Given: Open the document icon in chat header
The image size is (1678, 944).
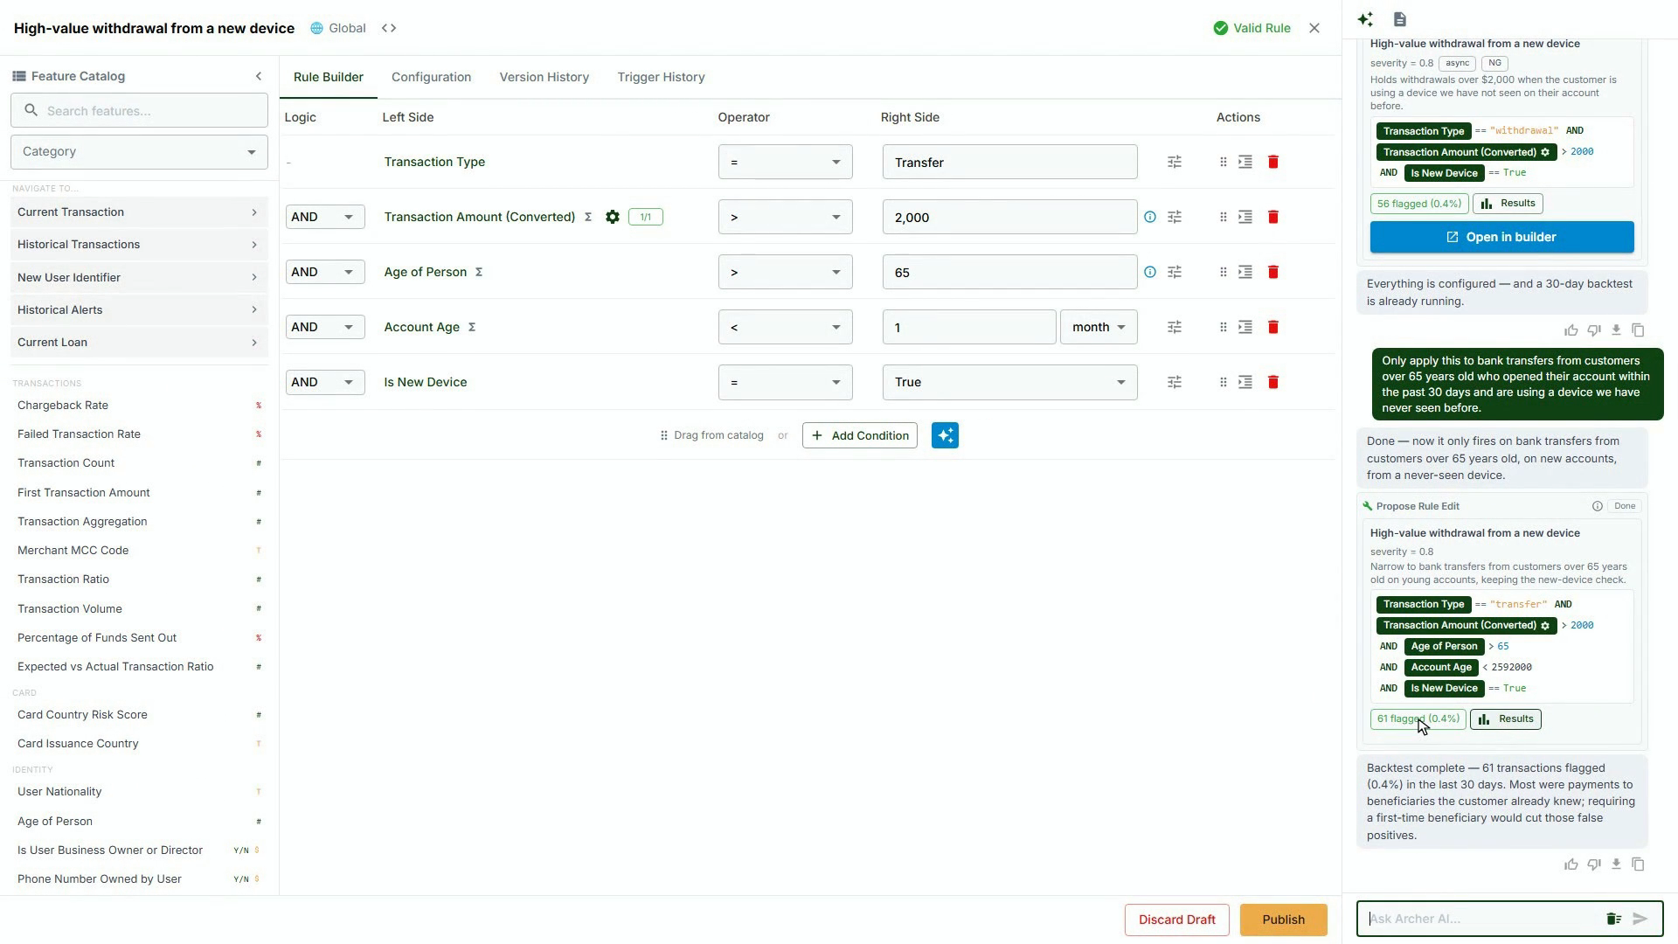Looking at the screenshot, I should 1400,19.
